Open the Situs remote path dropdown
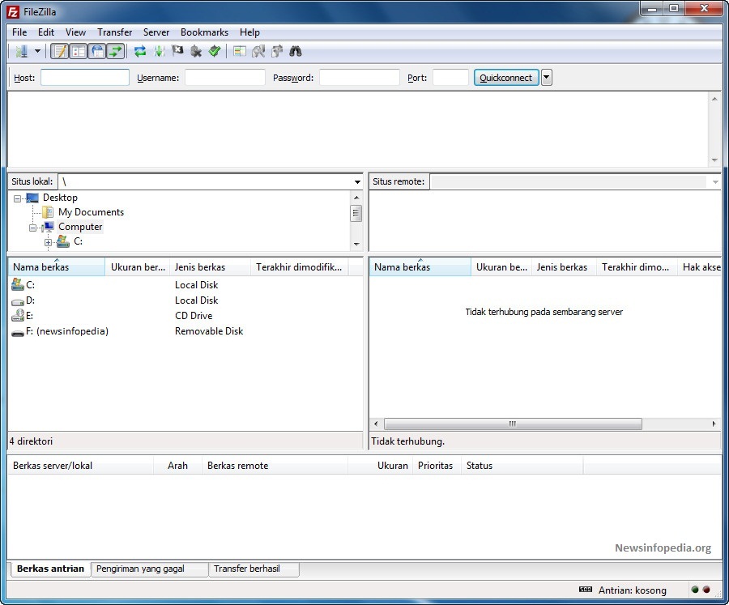This screenshot has height=605, width=729. point(715,182)
